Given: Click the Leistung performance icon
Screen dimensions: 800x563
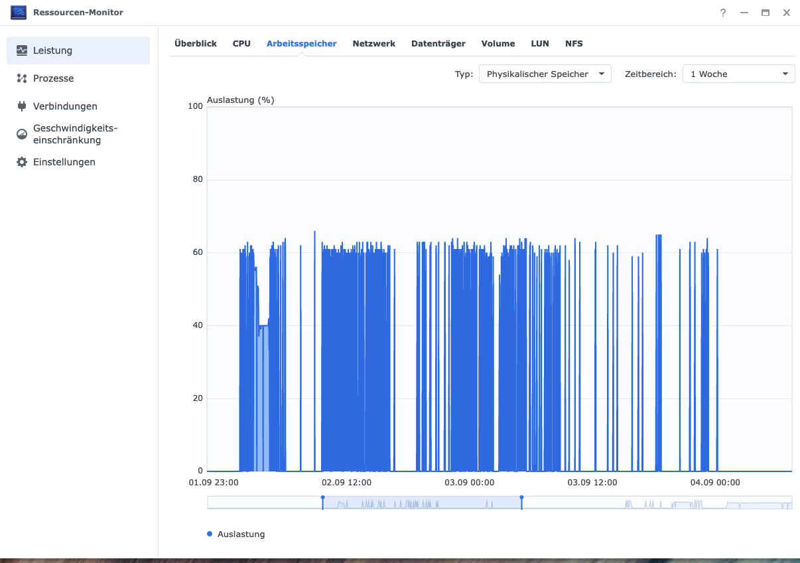Looking at the screenshot, I should point(22,50).
